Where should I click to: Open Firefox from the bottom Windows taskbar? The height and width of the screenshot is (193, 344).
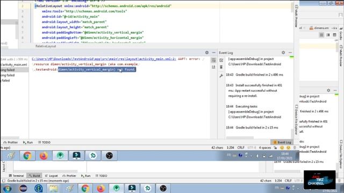101,188
